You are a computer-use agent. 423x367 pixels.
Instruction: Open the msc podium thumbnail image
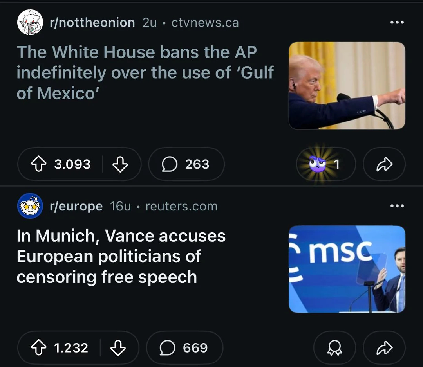(x=347, y=269)
